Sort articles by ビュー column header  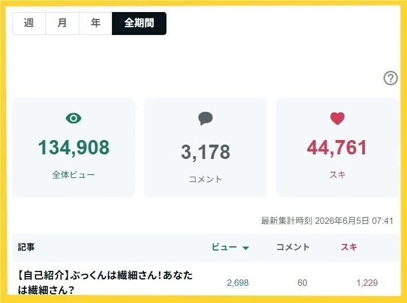224,247
